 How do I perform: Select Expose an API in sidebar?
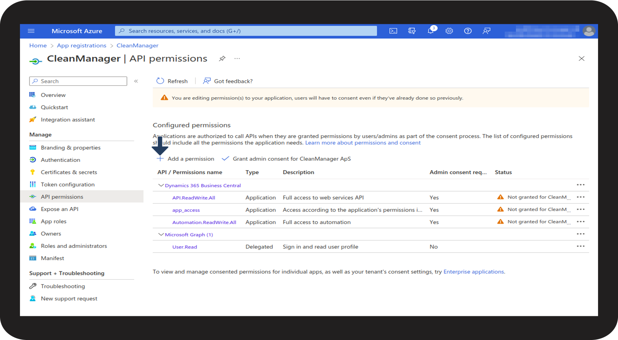pos(59,209)
